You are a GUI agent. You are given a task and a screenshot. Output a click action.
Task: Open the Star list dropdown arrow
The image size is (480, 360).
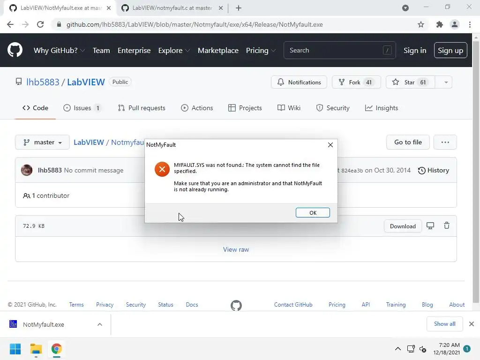(x=446, y=82)
